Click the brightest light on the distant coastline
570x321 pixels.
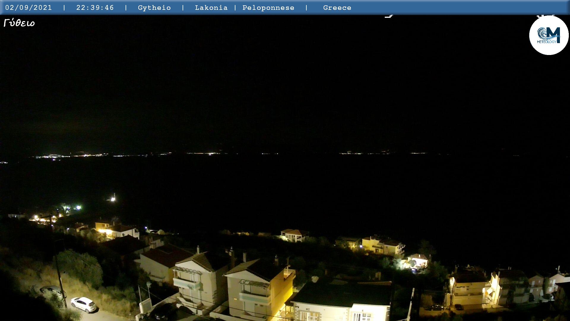211,154
